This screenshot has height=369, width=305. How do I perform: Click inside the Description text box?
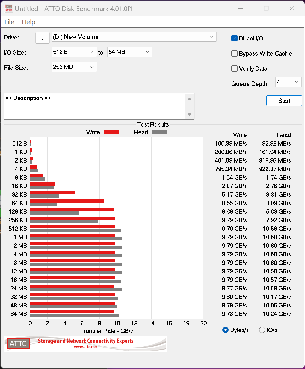(x=94, y=106)
